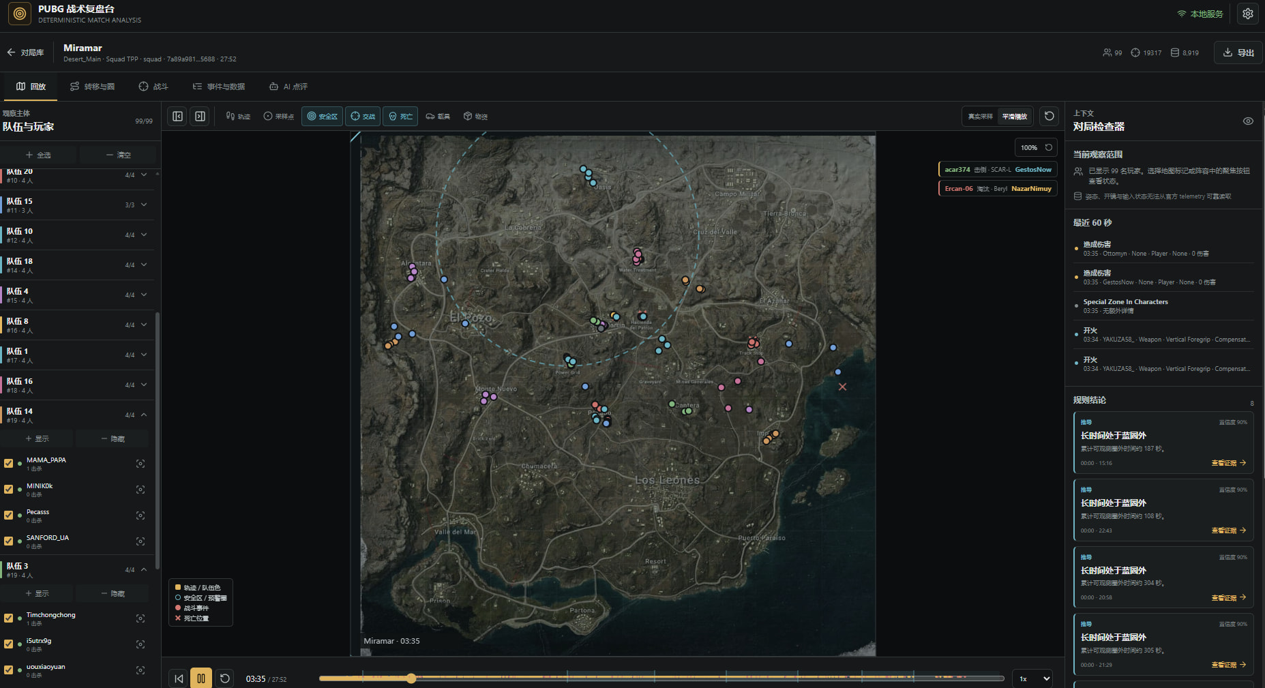Toggle the 物资 loot layer
The width and height of the screenshot is (1265, 688).
pyautogui.click(x=475, y=117)
